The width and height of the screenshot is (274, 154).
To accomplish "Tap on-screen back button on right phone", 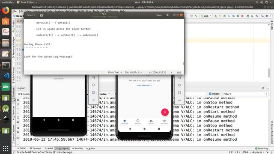I will point(130,129).
